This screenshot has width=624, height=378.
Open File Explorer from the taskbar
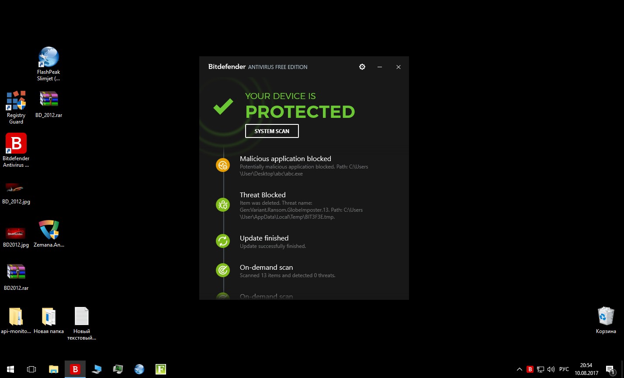click(x=53, y=369)
